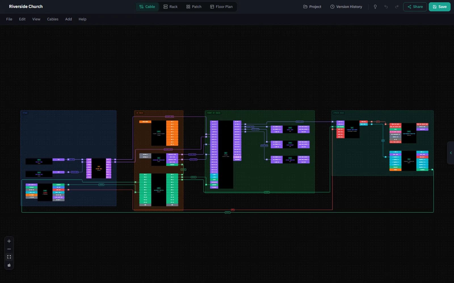Viewport: 454px width, 283px height.
Task: Open the Add menu
Action: 68,19
